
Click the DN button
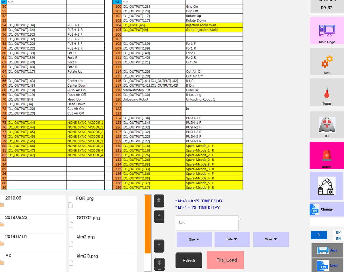click(x=338, y=238)
